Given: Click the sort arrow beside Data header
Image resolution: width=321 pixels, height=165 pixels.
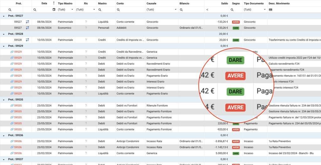Looking at the screenshot, I should coord(54,3).
